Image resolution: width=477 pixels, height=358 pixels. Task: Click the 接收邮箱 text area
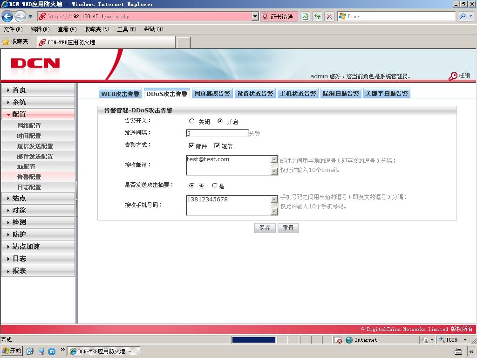tap(228, 165)
